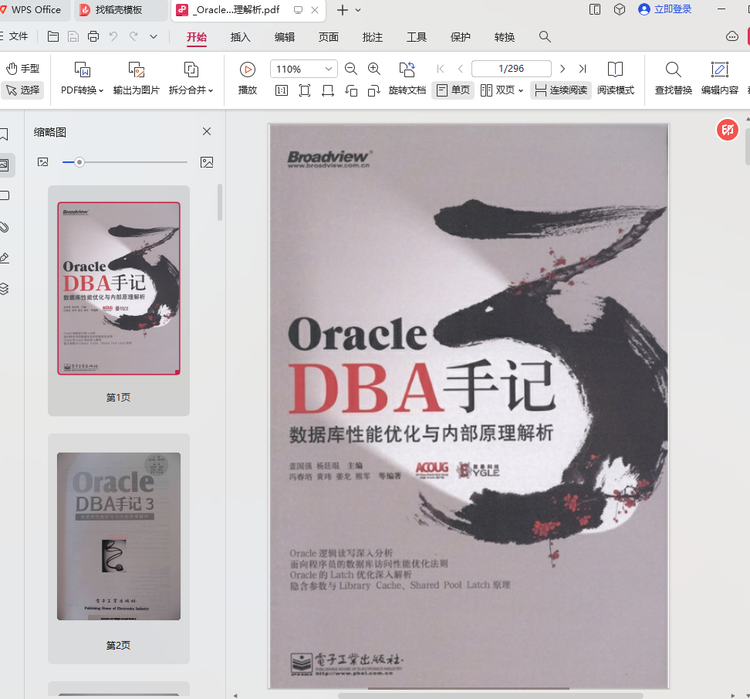Click the print icon in toolbar
750x699 pixels.
93,36
